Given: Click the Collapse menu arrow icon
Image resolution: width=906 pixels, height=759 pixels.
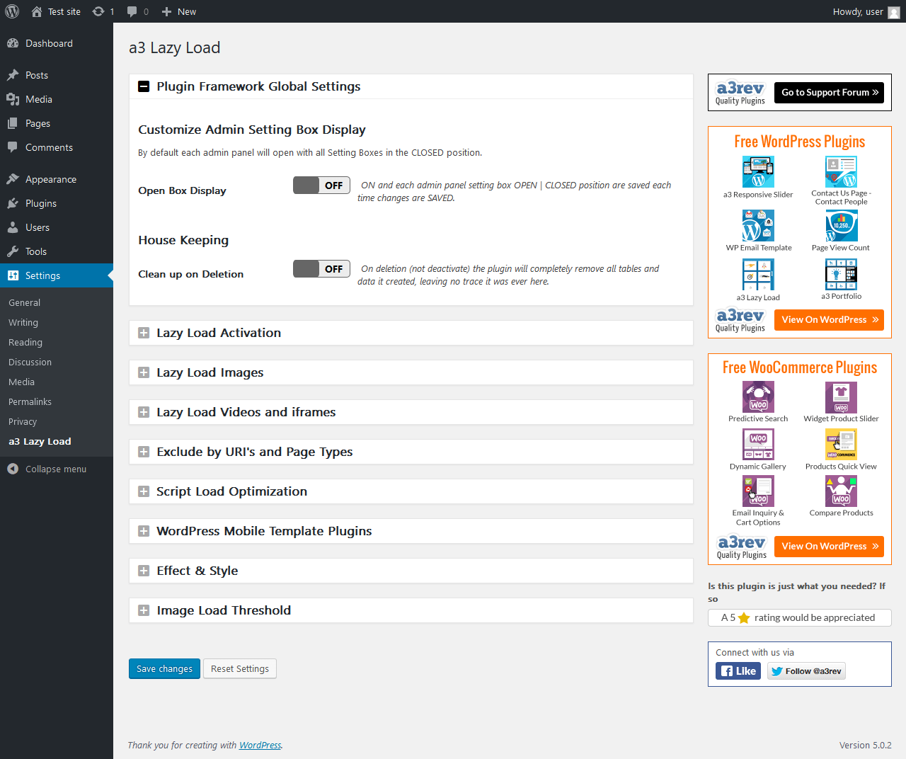Looking at the screenshot, I should [13, 469].
